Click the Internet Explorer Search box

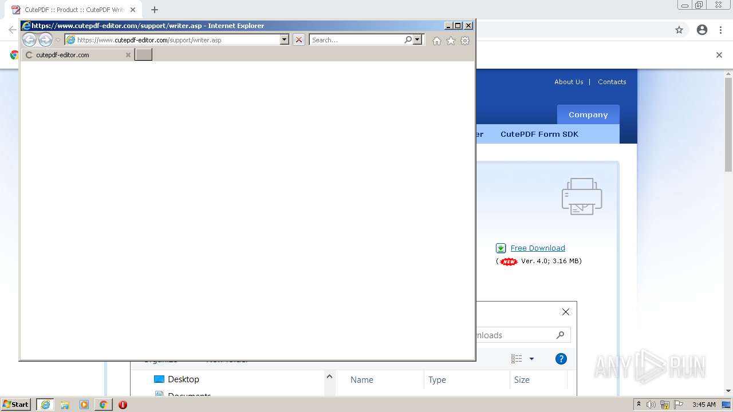(x=357, y=39)
